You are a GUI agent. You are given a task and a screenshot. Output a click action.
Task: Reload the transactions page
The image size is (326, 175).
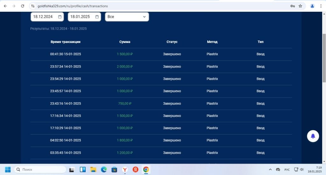23,6
